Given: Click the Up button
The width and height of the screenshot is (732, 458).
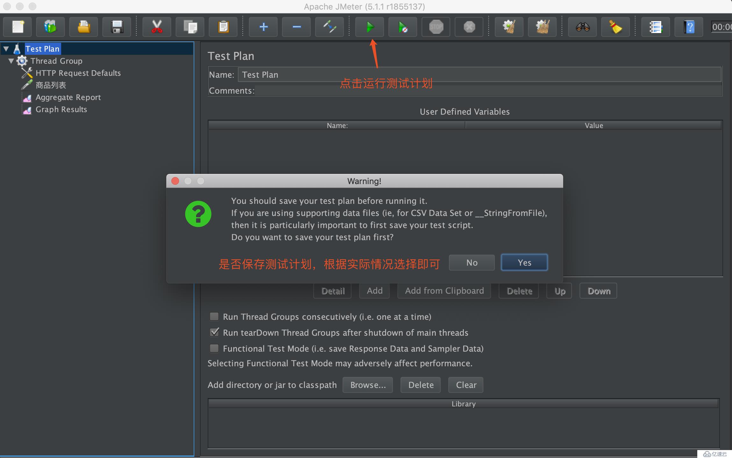Looking at the screenshot, I should pos(559,291).
